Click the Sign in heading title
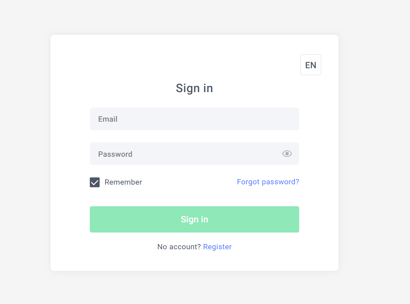This screenshot has width=410, height=304. click(194, 88)
